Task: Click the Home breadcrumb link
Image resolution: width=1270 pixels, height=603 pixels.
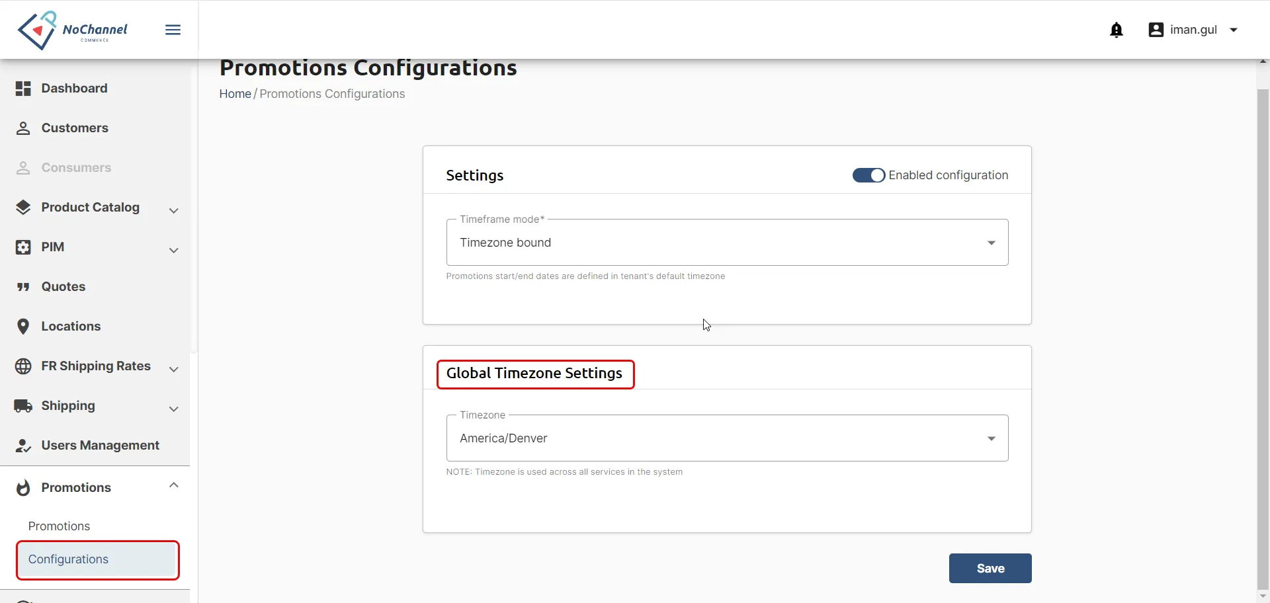Action: pyautogui.click(x=235, y=94)
